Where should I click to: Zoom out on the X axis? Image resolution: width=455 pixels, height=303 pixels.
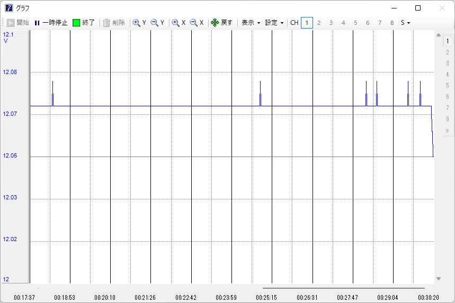tap(197, 23)
